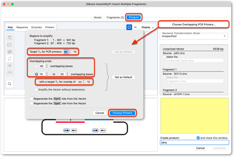Enable Amplify the Vector without extensions

36,89
